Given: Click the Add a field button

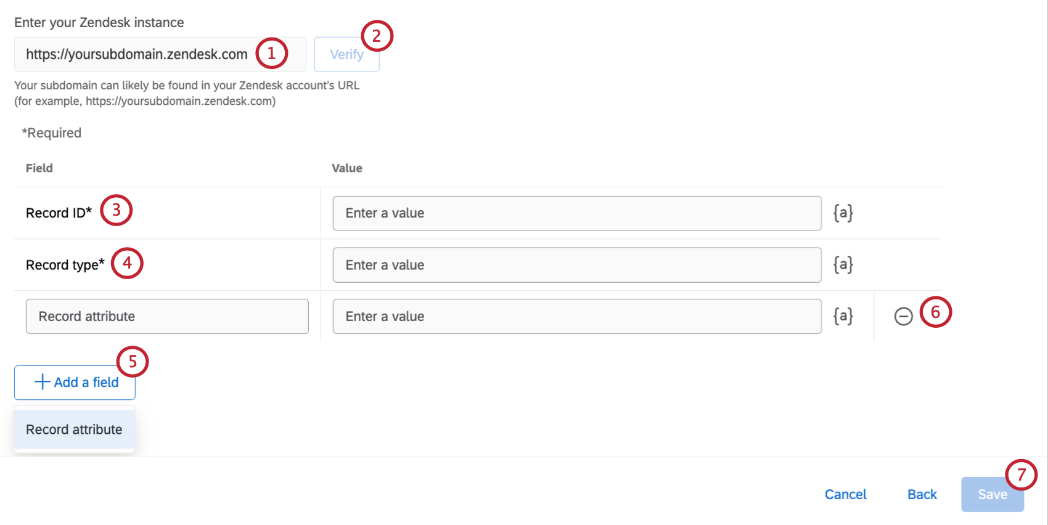Looking at the screenshot, I should pyautogui.click(x=75, y=383).
